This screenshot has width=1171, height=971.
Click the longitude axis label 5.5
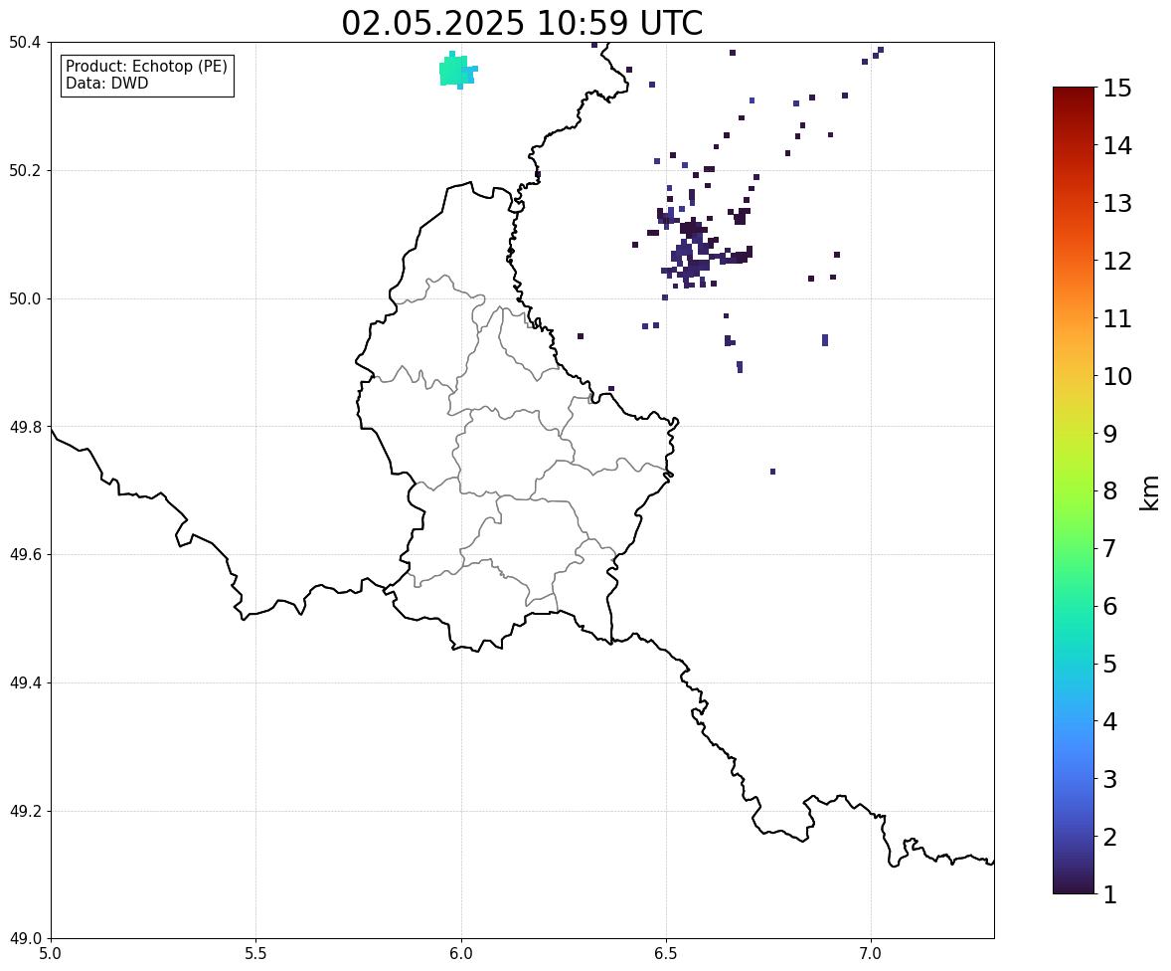(255, 954)
